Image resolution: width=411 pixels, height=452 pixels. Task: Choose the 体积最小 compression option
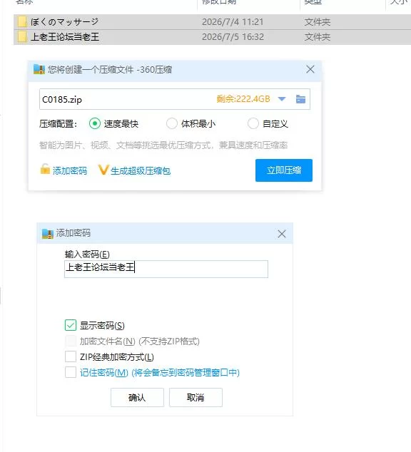pos(172,123)
